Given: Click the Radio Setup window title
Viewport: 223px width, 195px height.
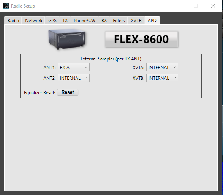Looking at the screenshot, I should (23, 6).
